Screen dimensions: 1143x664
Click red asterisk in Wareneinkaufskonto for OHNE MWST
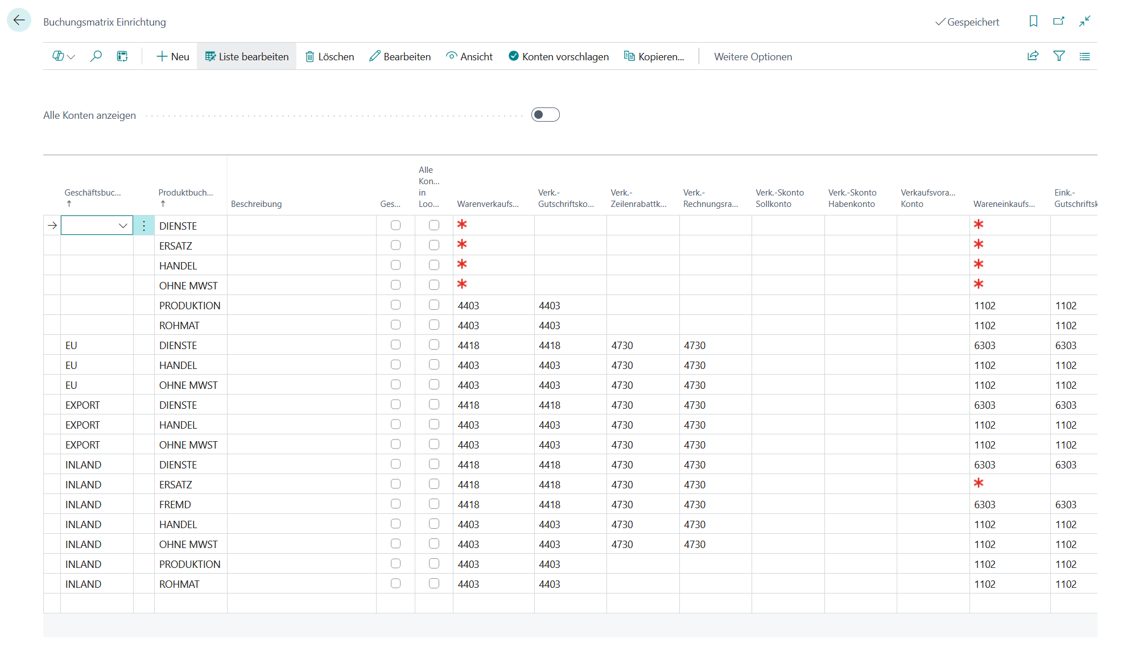click(x=979, y=284)
